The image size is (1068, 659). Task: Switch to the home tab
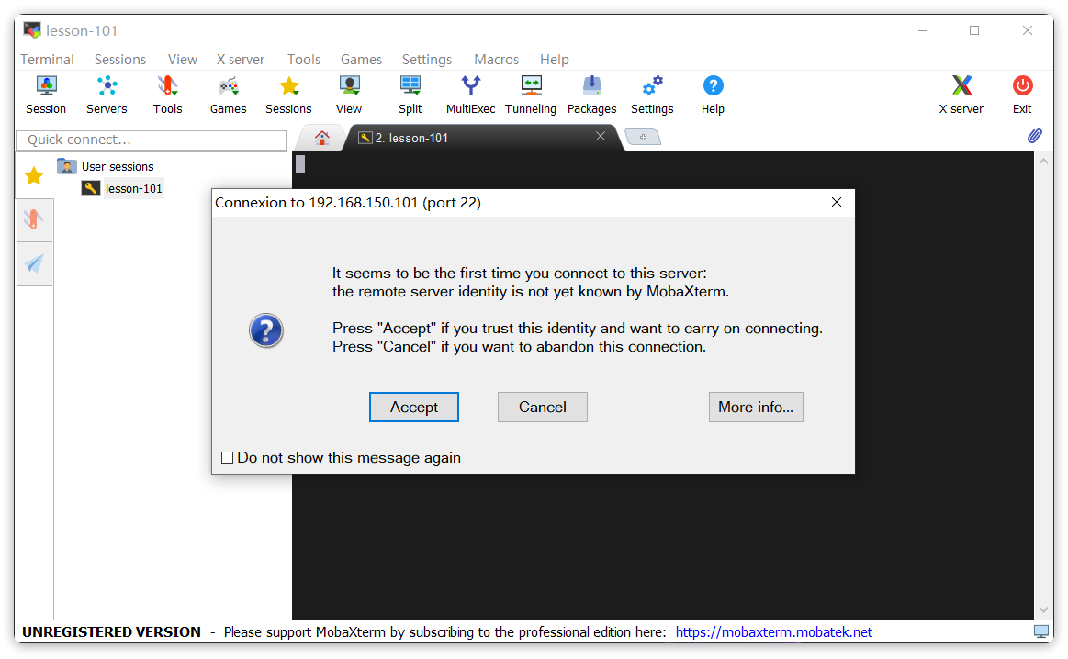point(322,138)
